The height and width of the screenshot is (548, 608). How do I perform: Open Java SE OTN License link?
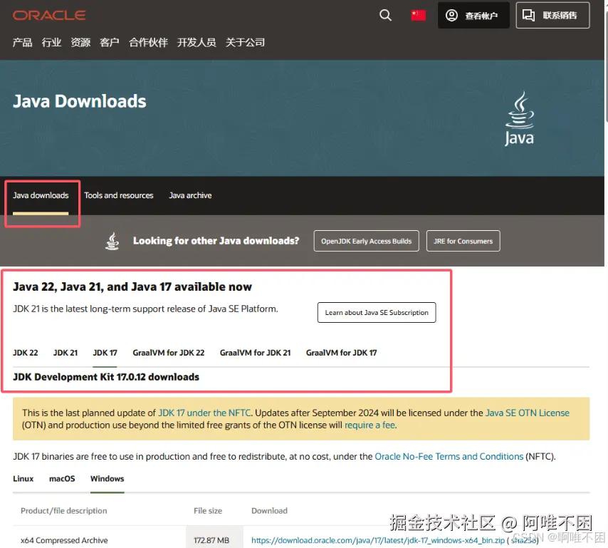[x=528, y=413]
